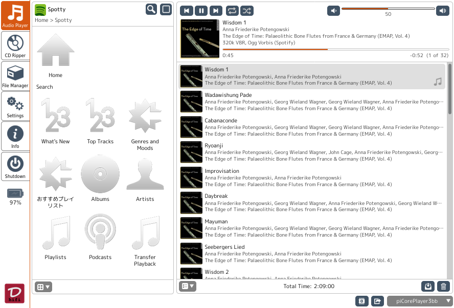This screenshot has height=308, width=454.
Task: Select Seebergers Lied track
Action: [312, 253]
